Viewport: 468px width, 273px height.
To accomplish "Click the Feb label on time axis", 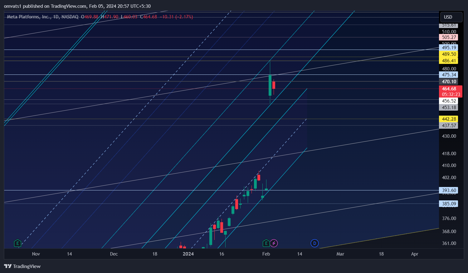I will point(266,254).
